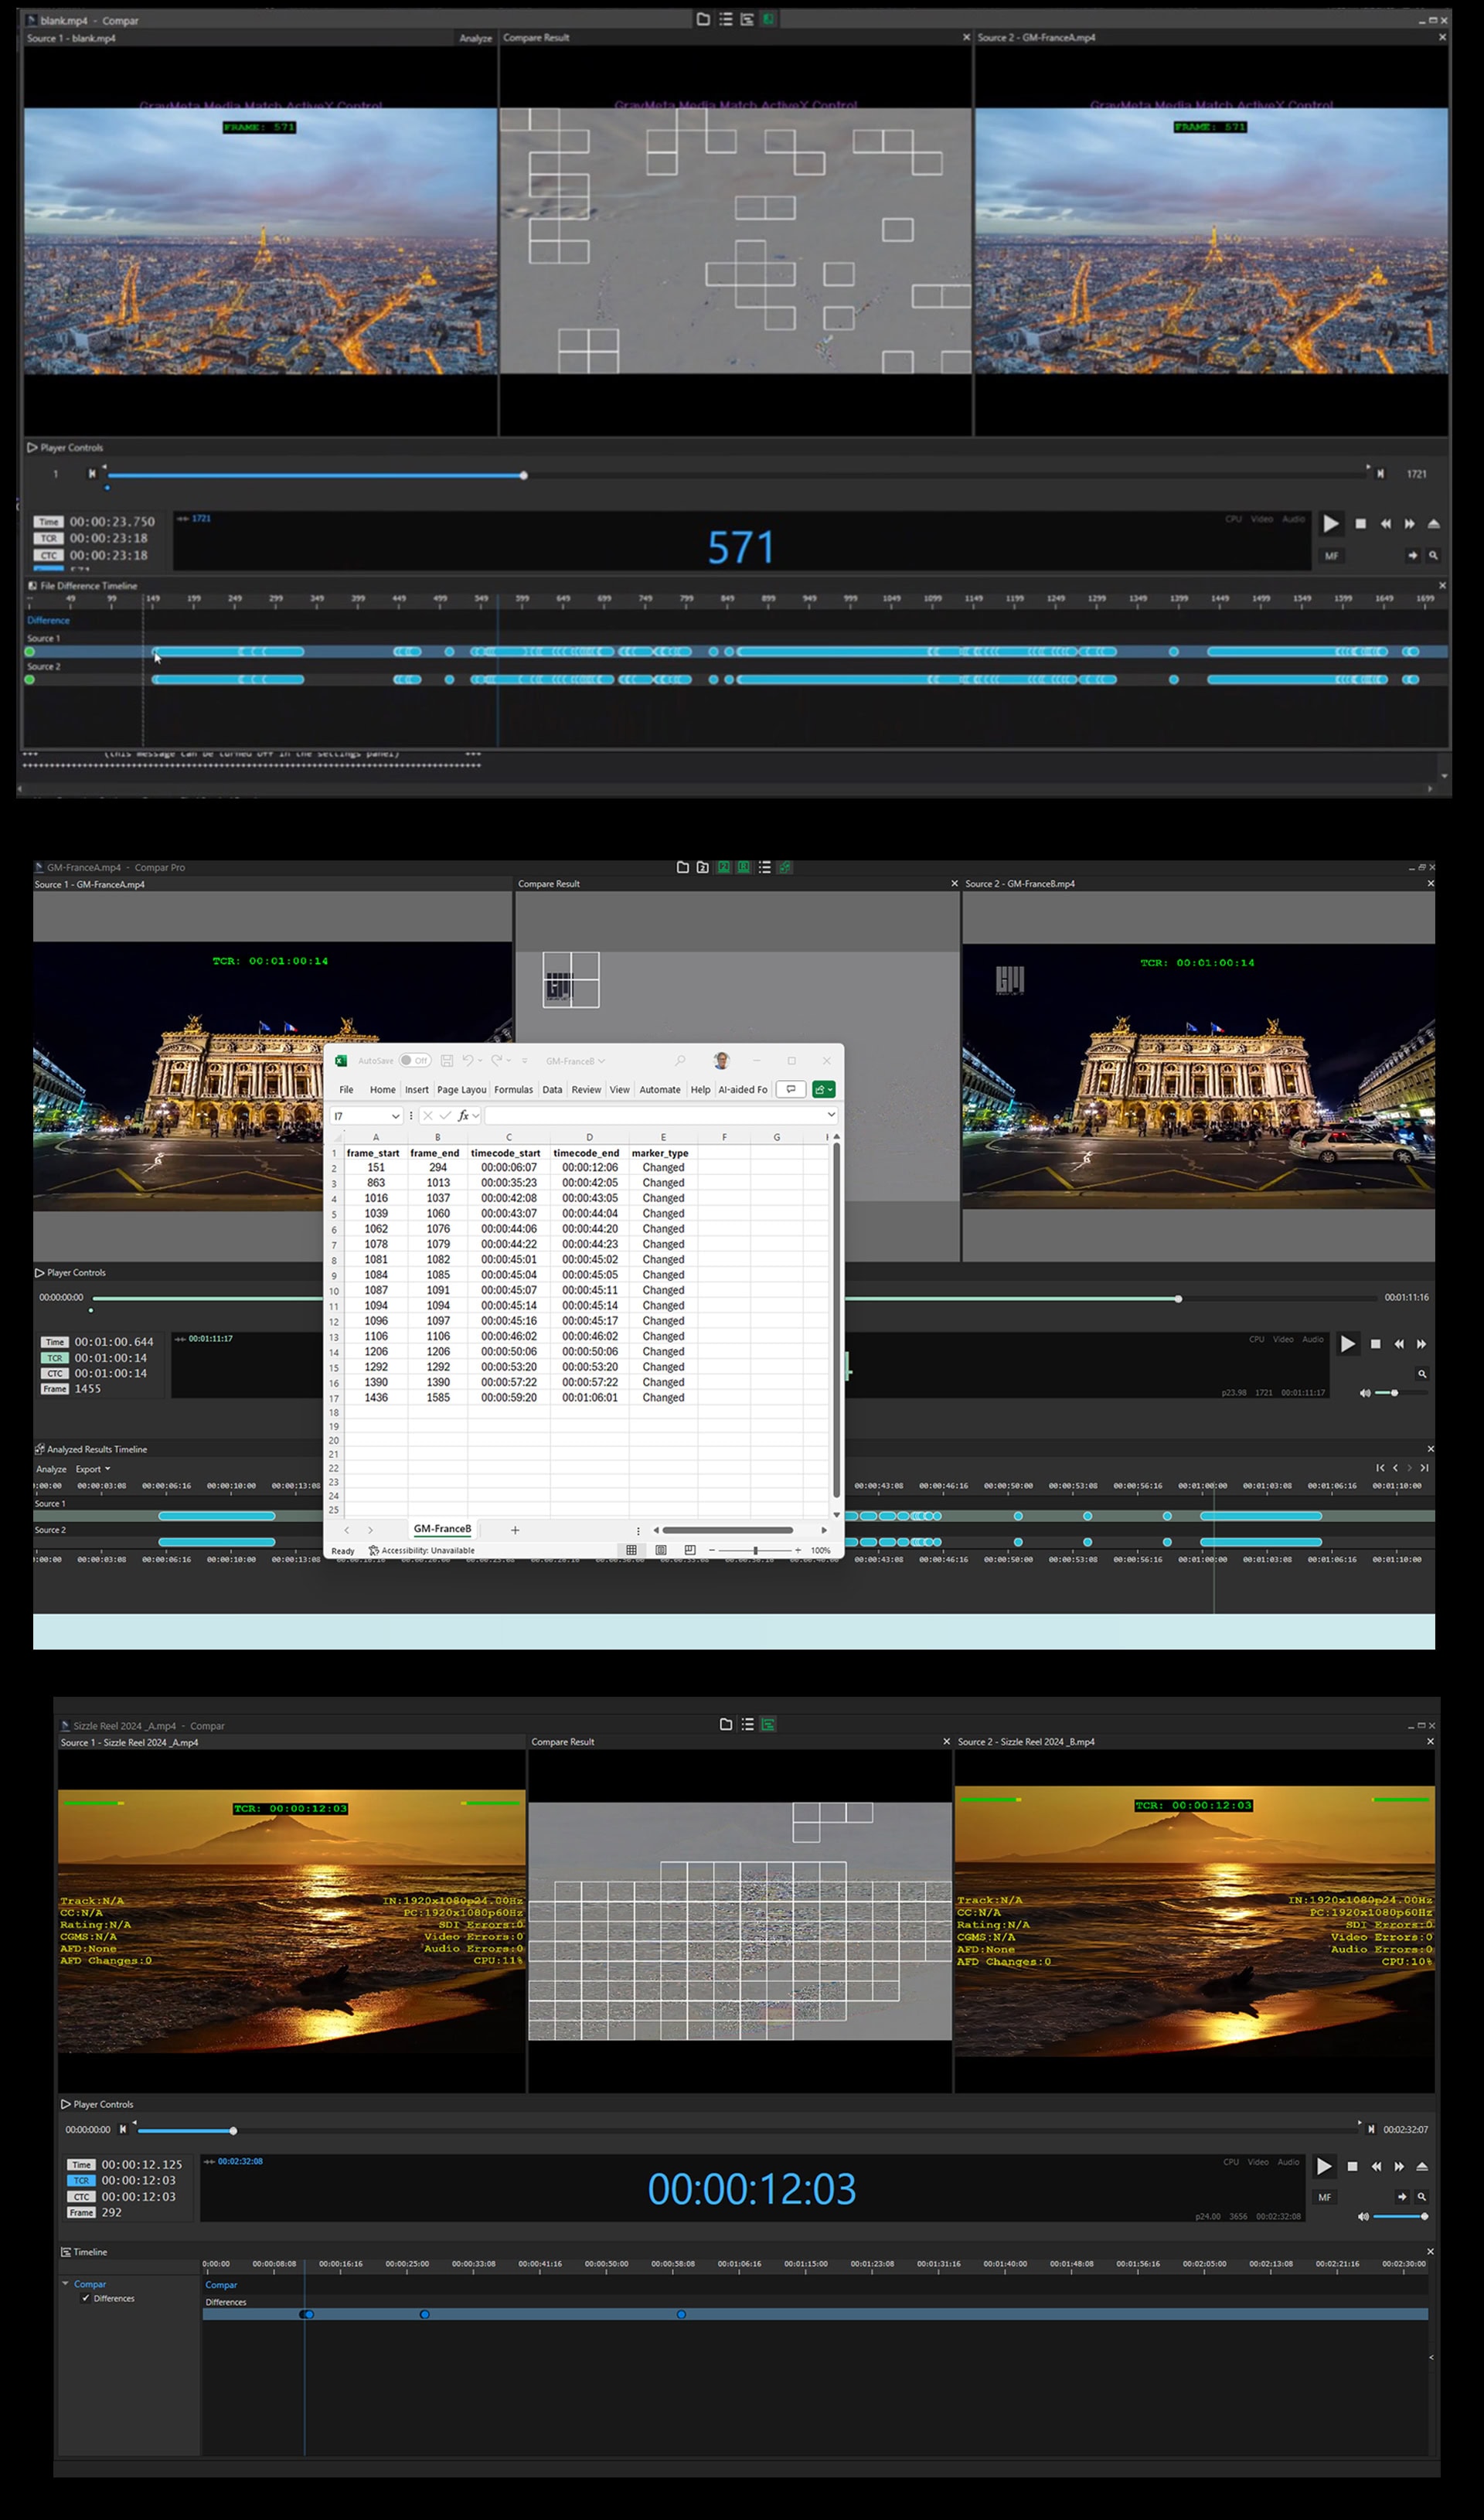Click the Excel save icon
The width and height of the screenshot is (1484, 2520).
pos(447,1061)
